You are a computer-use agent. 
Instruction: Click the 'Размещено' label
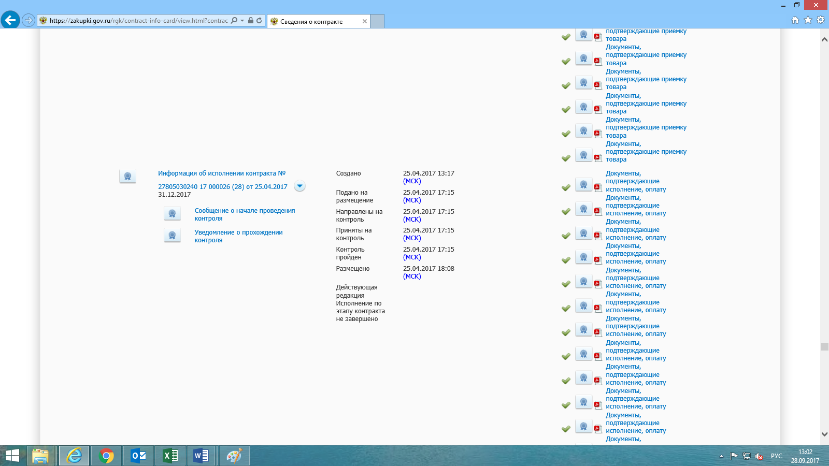click(x=352, y=269)
